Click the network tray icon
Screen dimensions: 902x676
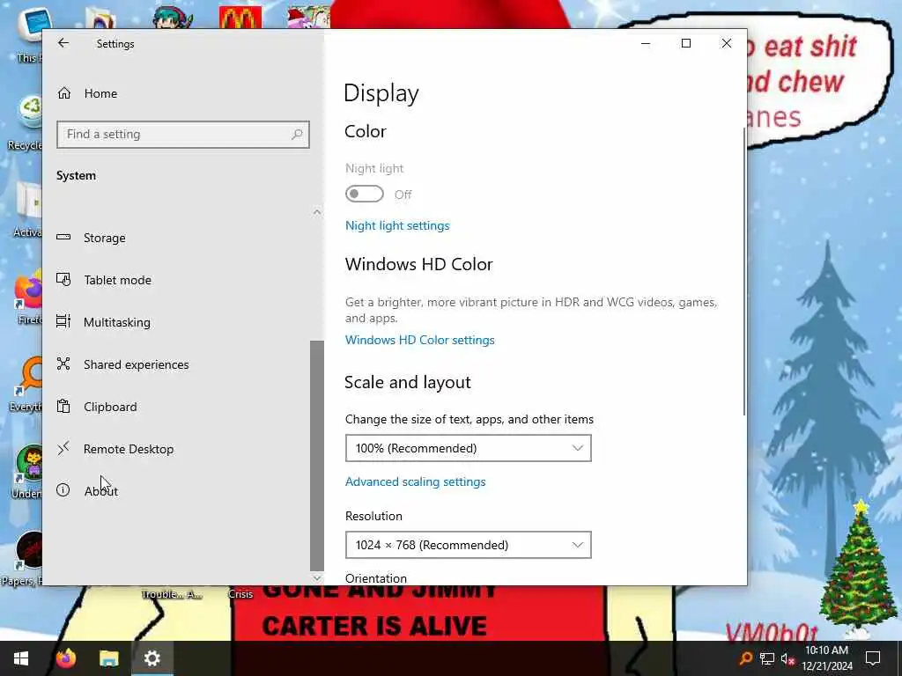coord(767,658)
